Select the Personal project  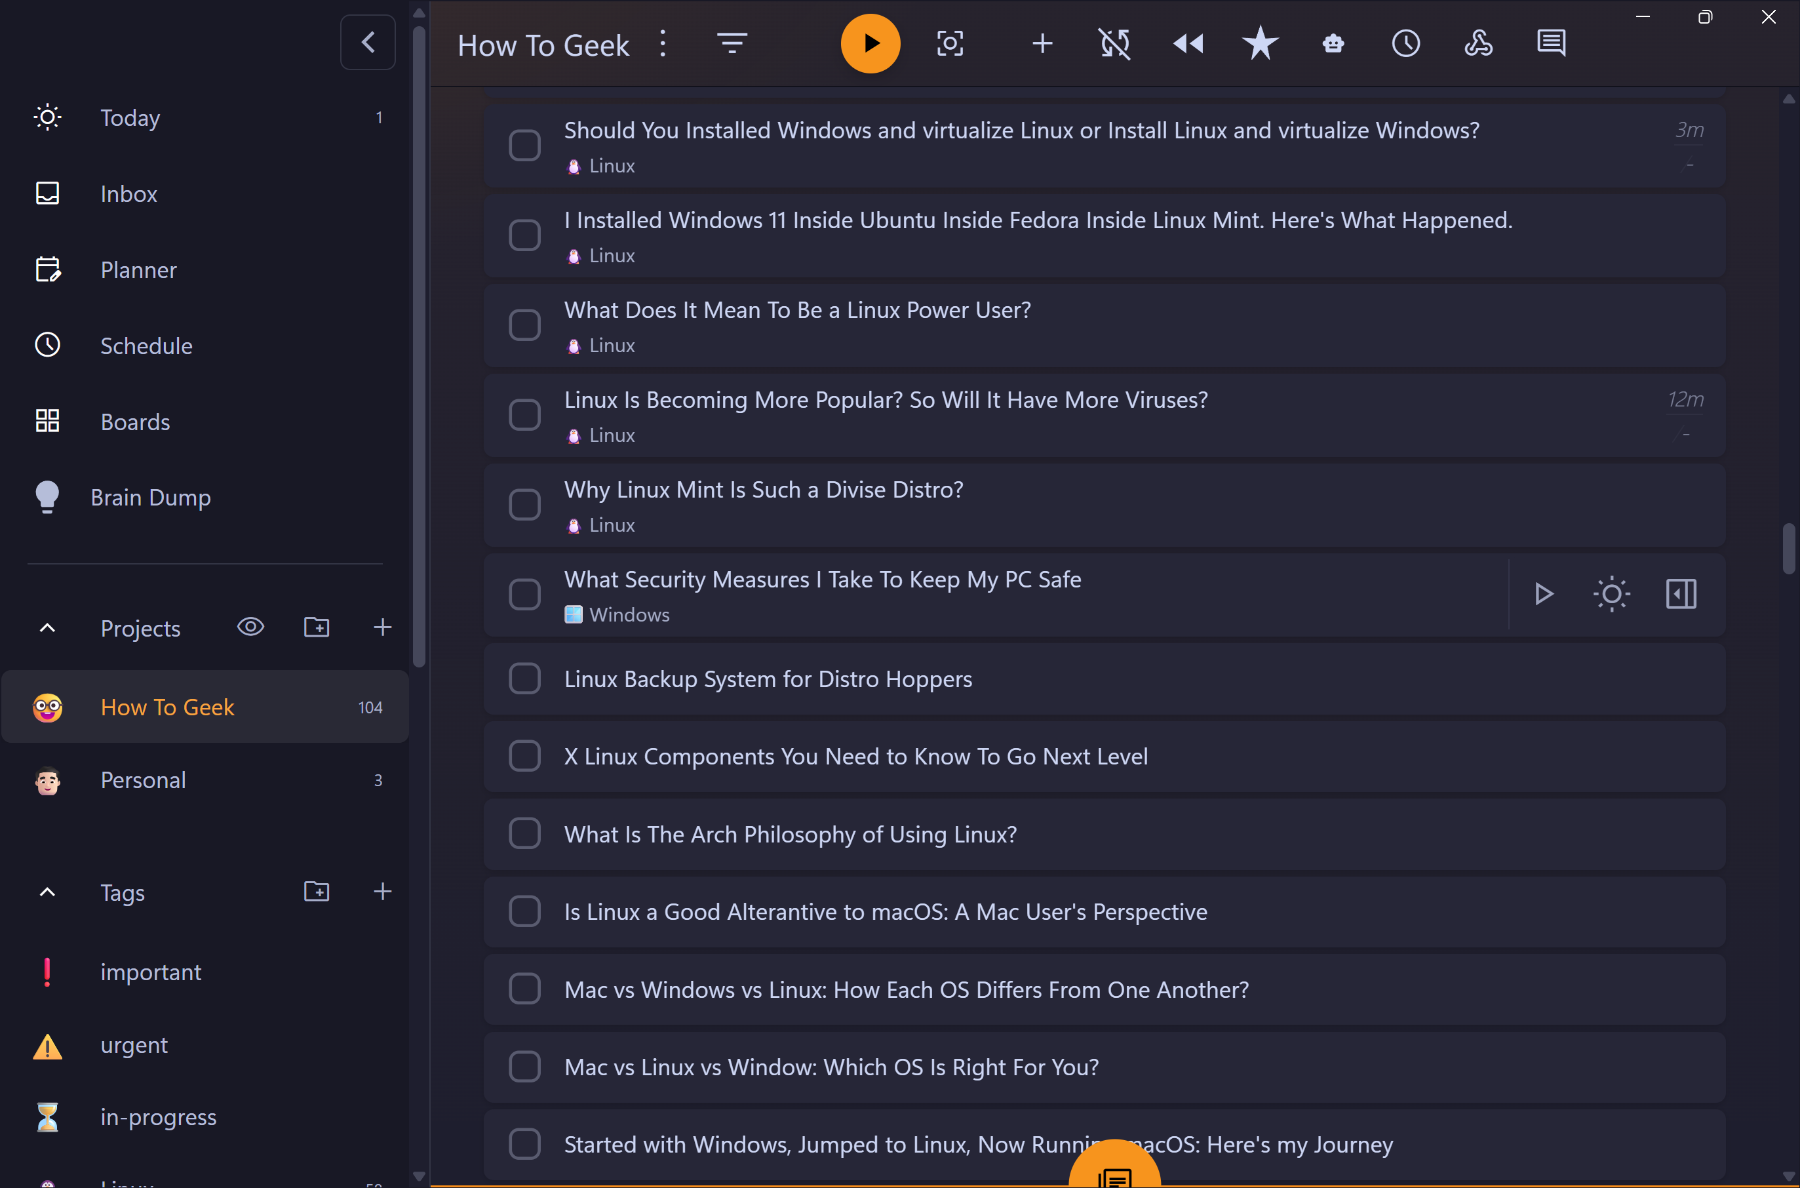[205, 780]
